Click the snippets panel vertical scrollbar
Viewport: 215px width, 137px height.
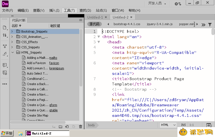pyautogui.click(x=81, y=57)
